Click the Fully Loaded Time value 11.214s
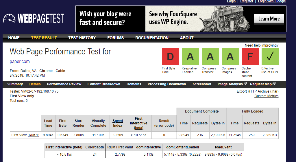The height and width of the screenshot is (162, 296). point(234,135)
